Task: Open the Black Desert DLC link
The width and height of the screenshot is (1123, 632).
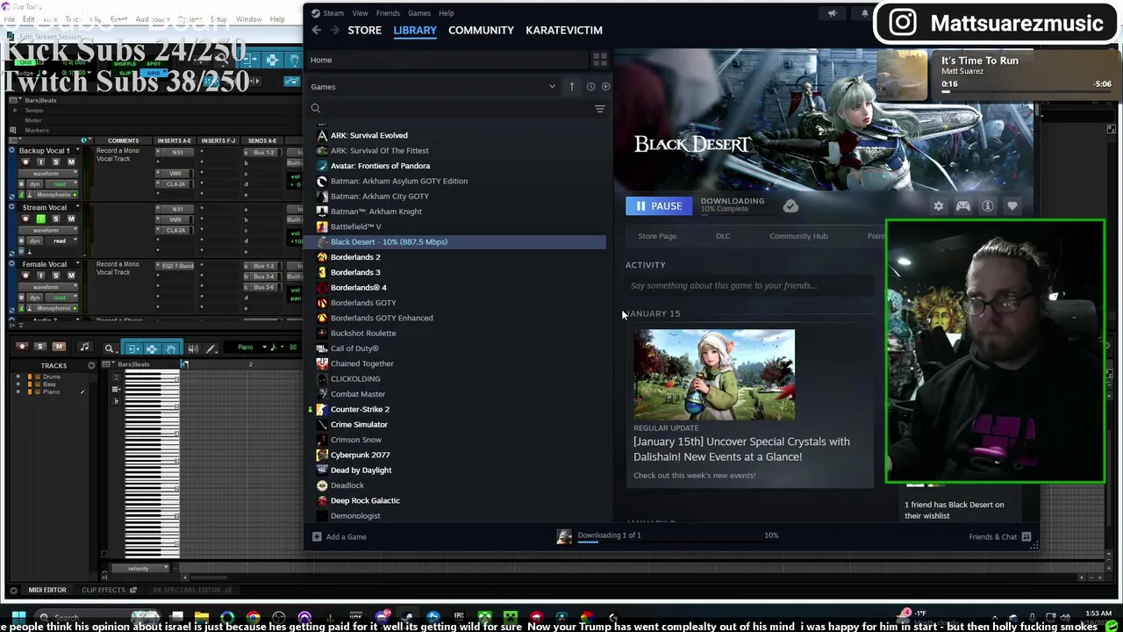Action: pyautogui.click(x=723, y=236)
